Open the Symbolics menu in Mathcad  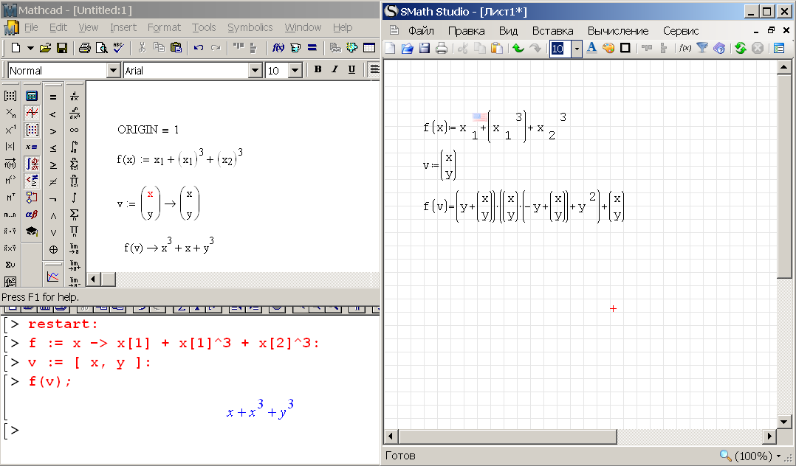(250, 27)
